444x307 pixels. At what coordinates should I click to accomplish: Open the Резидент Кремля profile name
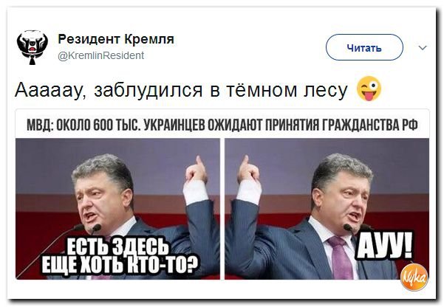[116, 39]
